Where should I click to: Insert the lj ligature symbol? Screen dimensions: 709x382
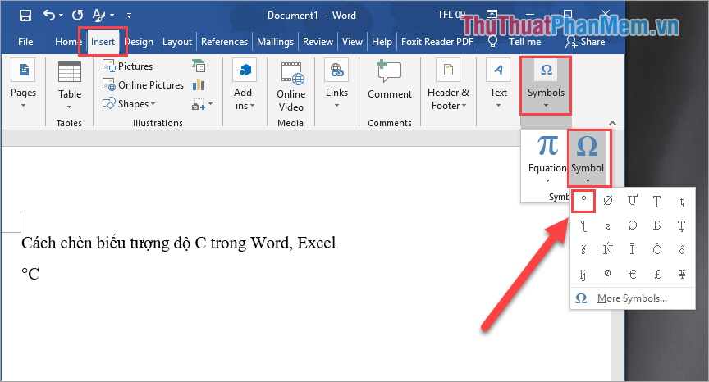[583, 274]
